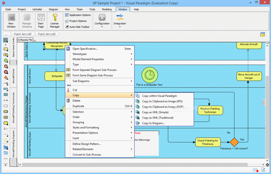Click the mail notification icon in status bar

[256, 170]
